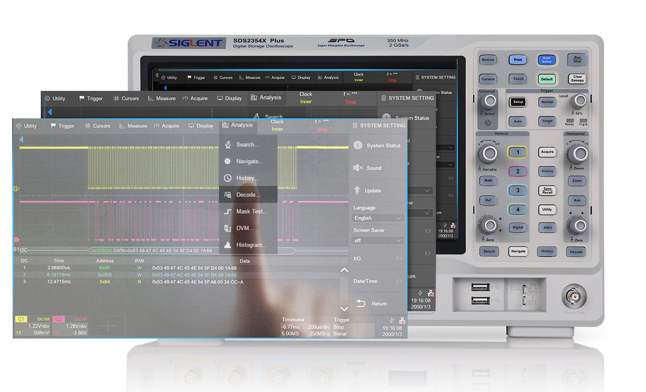Click the yellow C1 channel box
646x392 pixels.
(22, 319)
